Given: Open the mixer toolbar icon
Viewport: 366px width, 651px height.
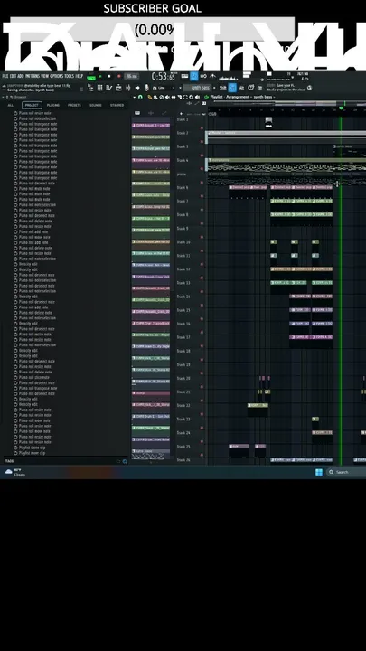Looking at the screenshot, I should pyautogui.click(x=127, y=88).
